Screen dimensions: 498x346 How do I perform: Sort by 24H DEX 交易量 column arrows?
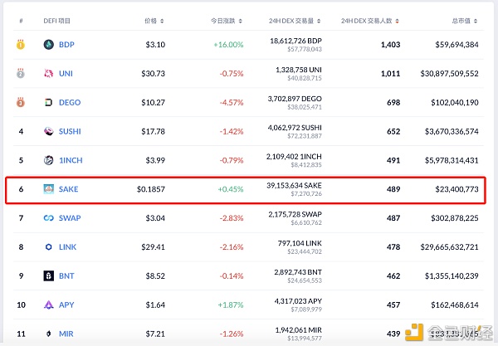[319, 21]
